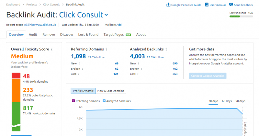Click the Dashboard breadcrumb link

coord(13,5)
